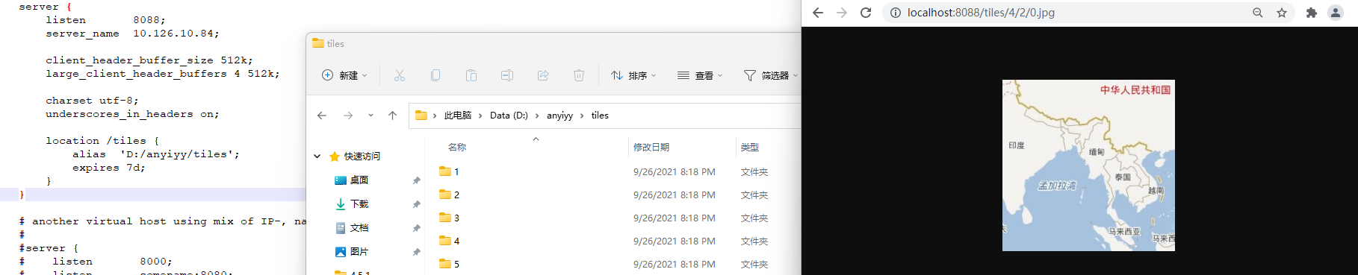Viewport: 1358px width, 275px height.
Task: Click the 'expires 7d;' config line
Action: click(109, 168)
